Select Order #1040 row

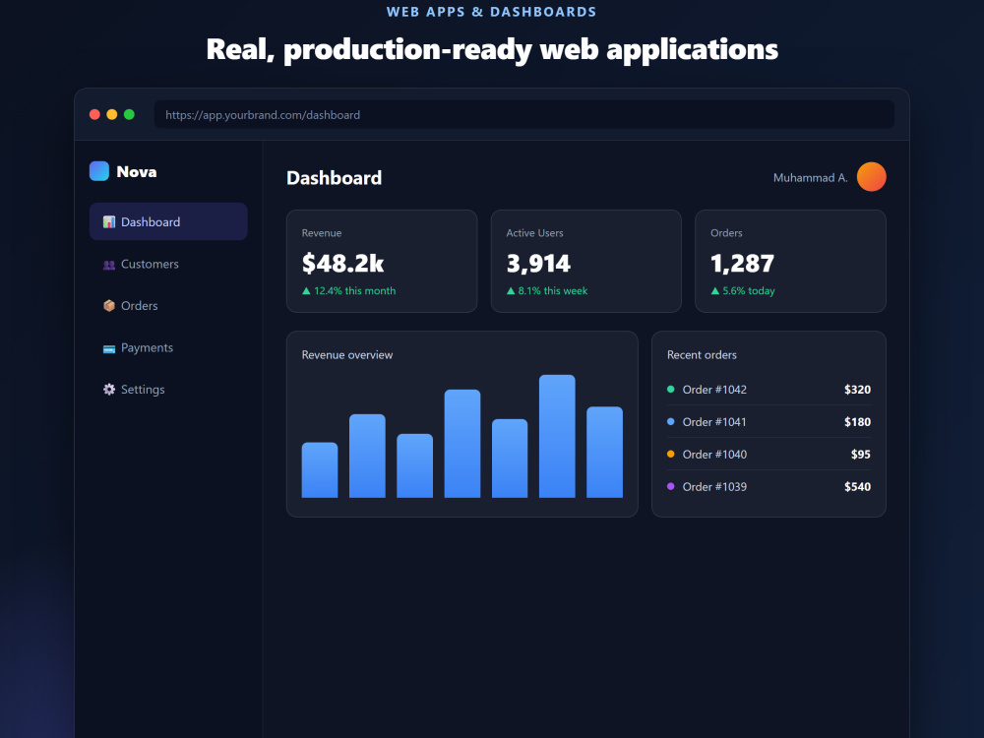[769, 454]
